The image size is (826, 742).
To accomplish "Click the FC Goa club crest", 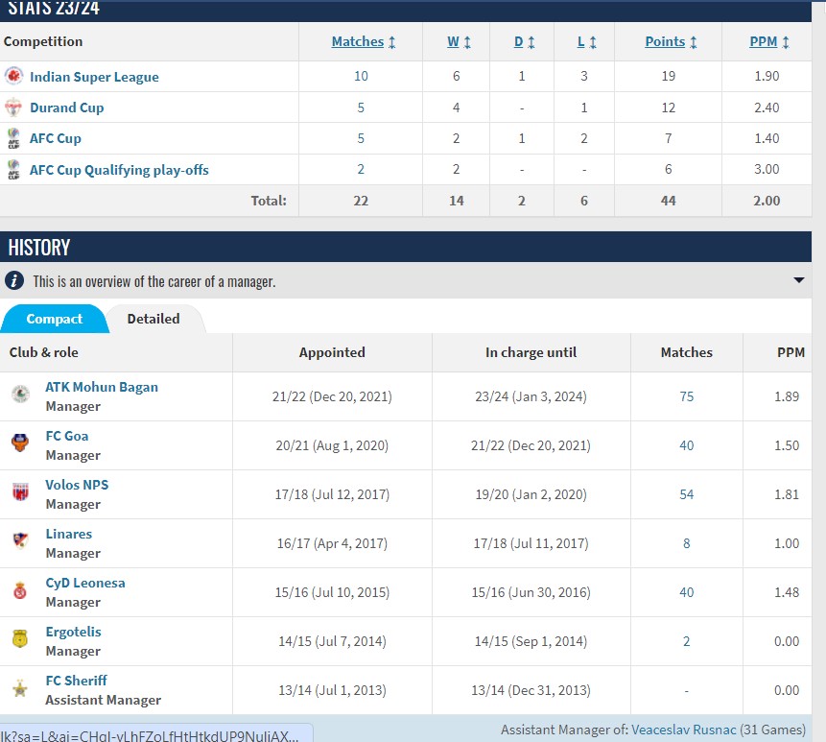I will [x=20, y=443].
